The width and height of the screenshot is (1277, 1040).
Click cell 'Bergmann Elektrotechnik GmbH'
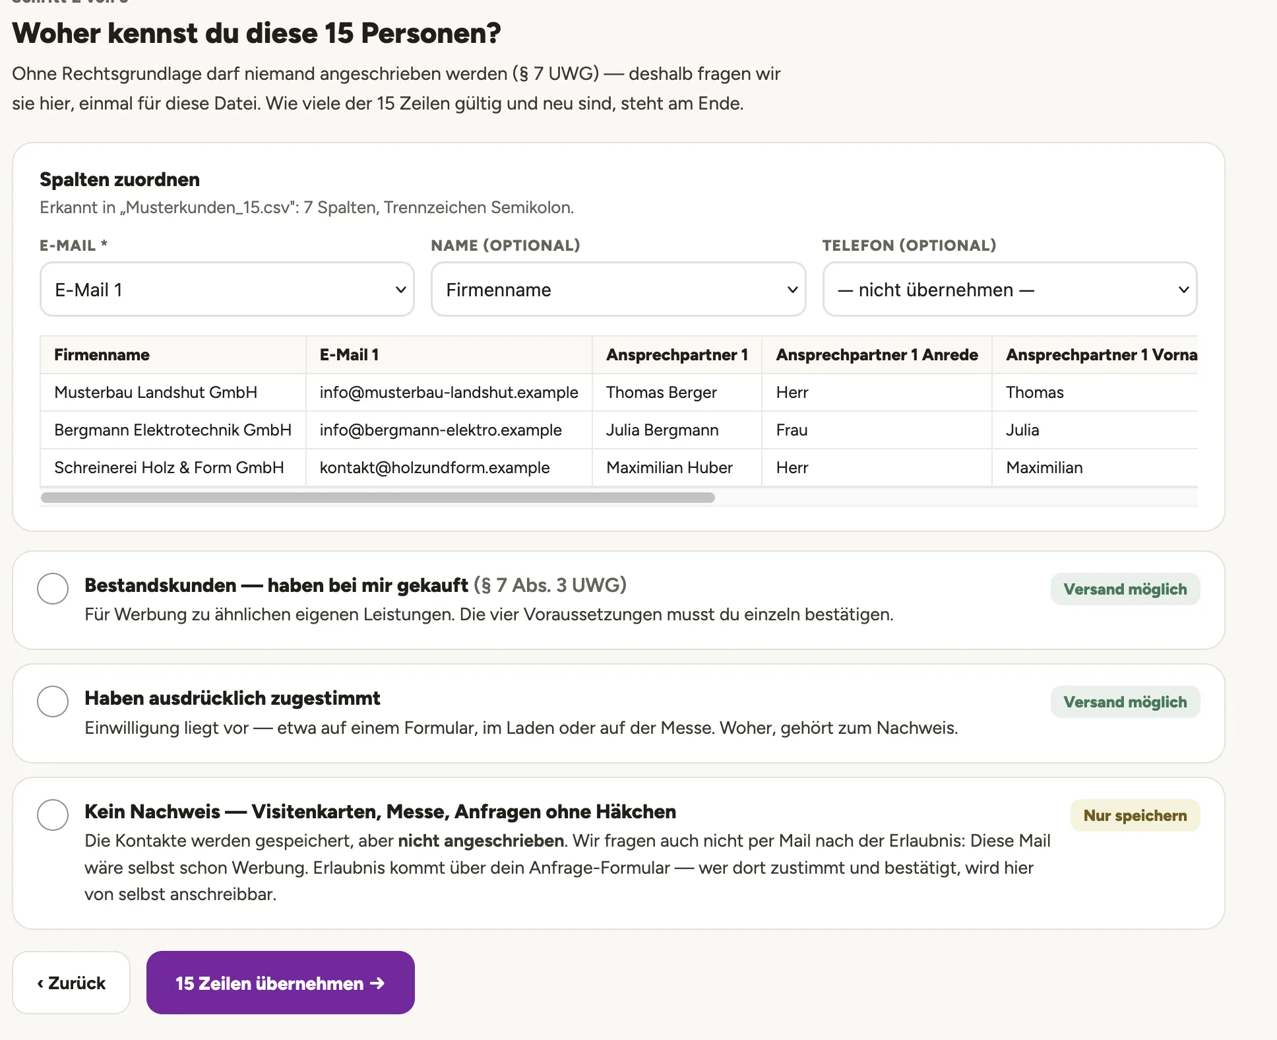tap(173, 430)
